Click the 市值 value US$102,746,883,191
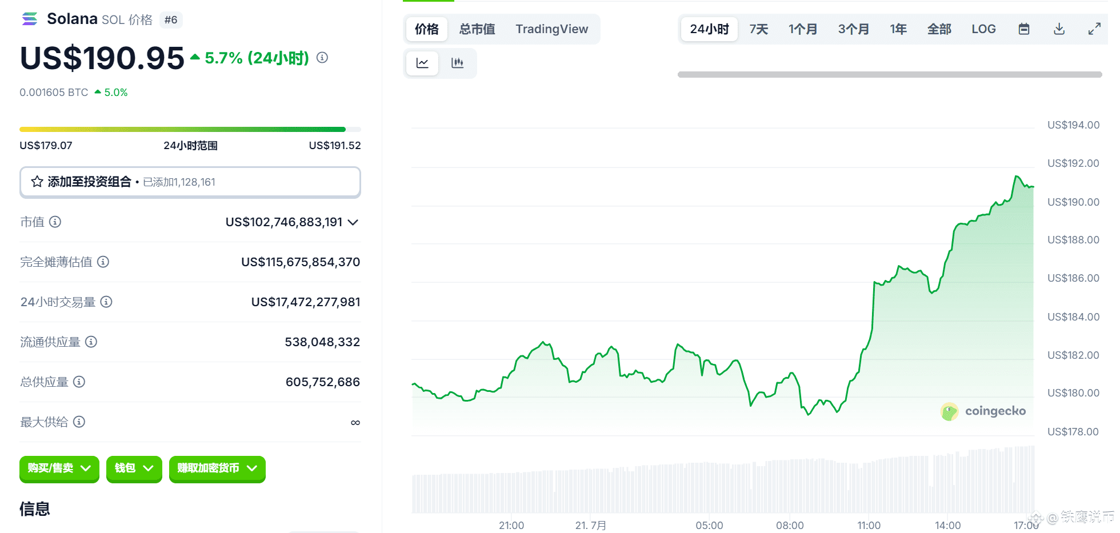 (284, 222)
